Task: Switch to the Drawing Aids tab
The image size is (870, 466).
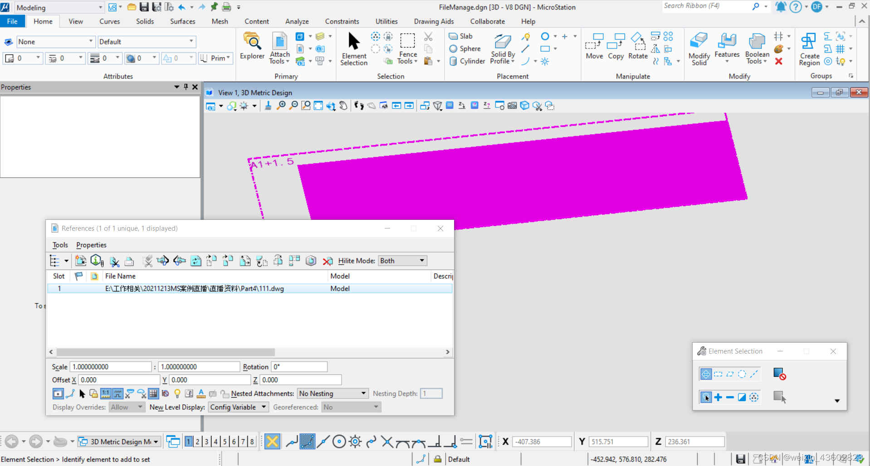Action: click(434, 21)
